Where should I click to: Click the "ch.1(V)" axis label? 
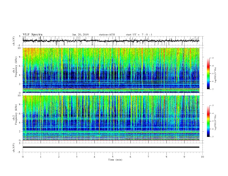coord(14,41)
